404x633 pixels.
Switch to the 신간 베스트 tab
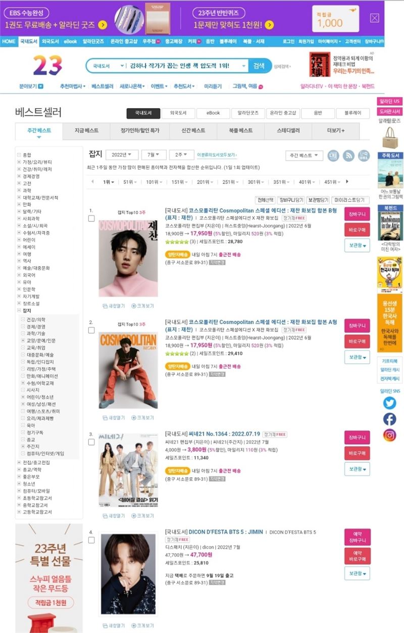point(193,130)
